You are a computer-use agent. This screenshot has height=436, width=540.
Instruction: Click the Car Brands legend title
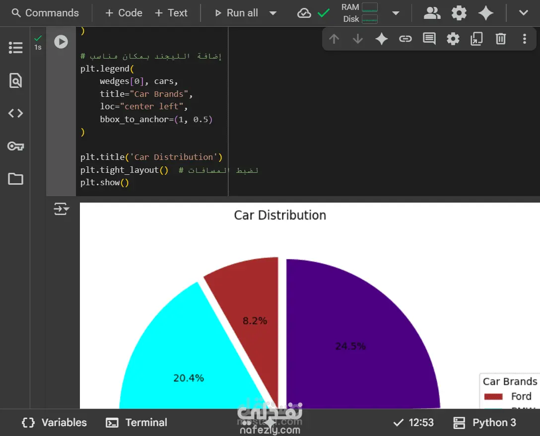[510, 381]
